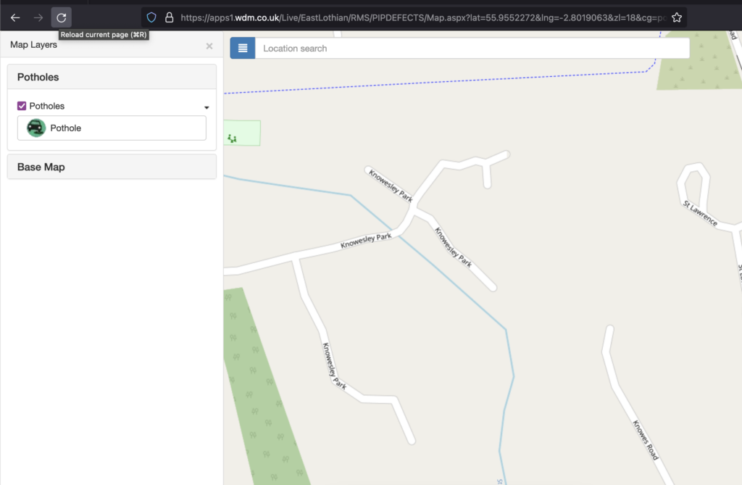Select the browser URL address bar

[x=420, y=17]
